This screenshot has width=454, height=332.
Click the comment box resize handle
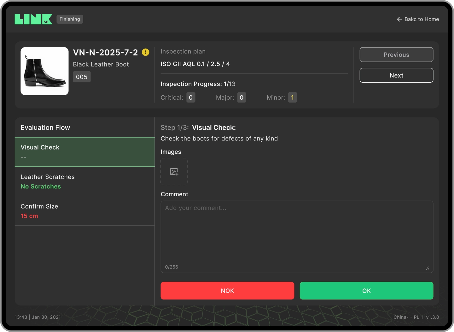428,269
